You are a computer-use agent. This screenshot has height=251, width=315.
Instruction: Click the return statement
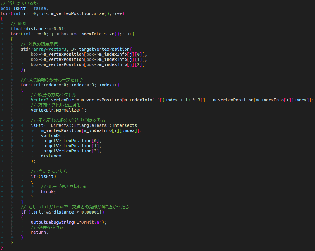(39, 232)
